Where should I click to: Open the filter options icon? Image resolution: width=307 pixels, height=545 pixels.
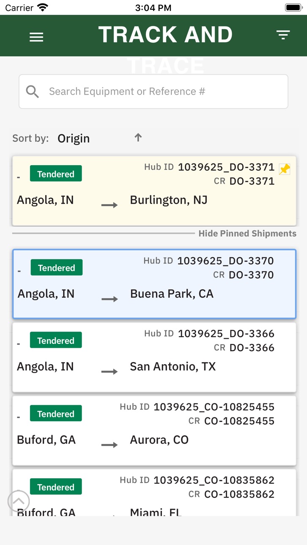click(283, 35)
